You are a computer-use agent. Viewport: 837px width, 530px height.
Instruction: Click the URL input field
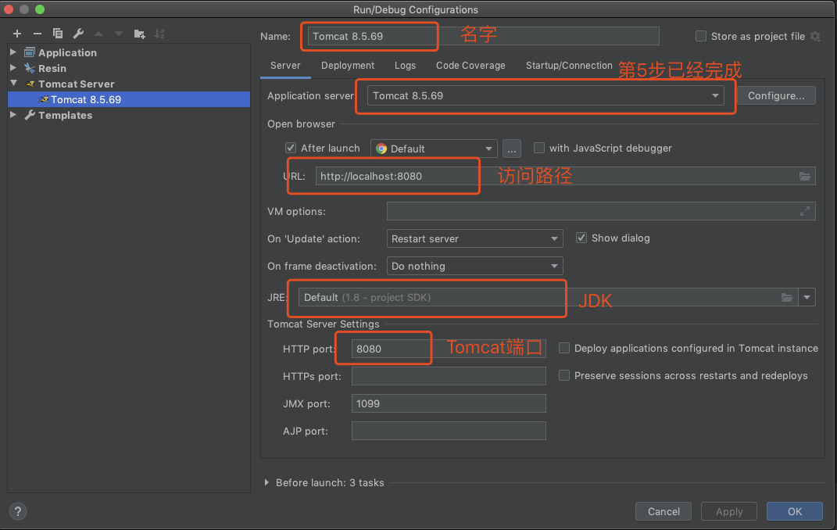point(565,176)
